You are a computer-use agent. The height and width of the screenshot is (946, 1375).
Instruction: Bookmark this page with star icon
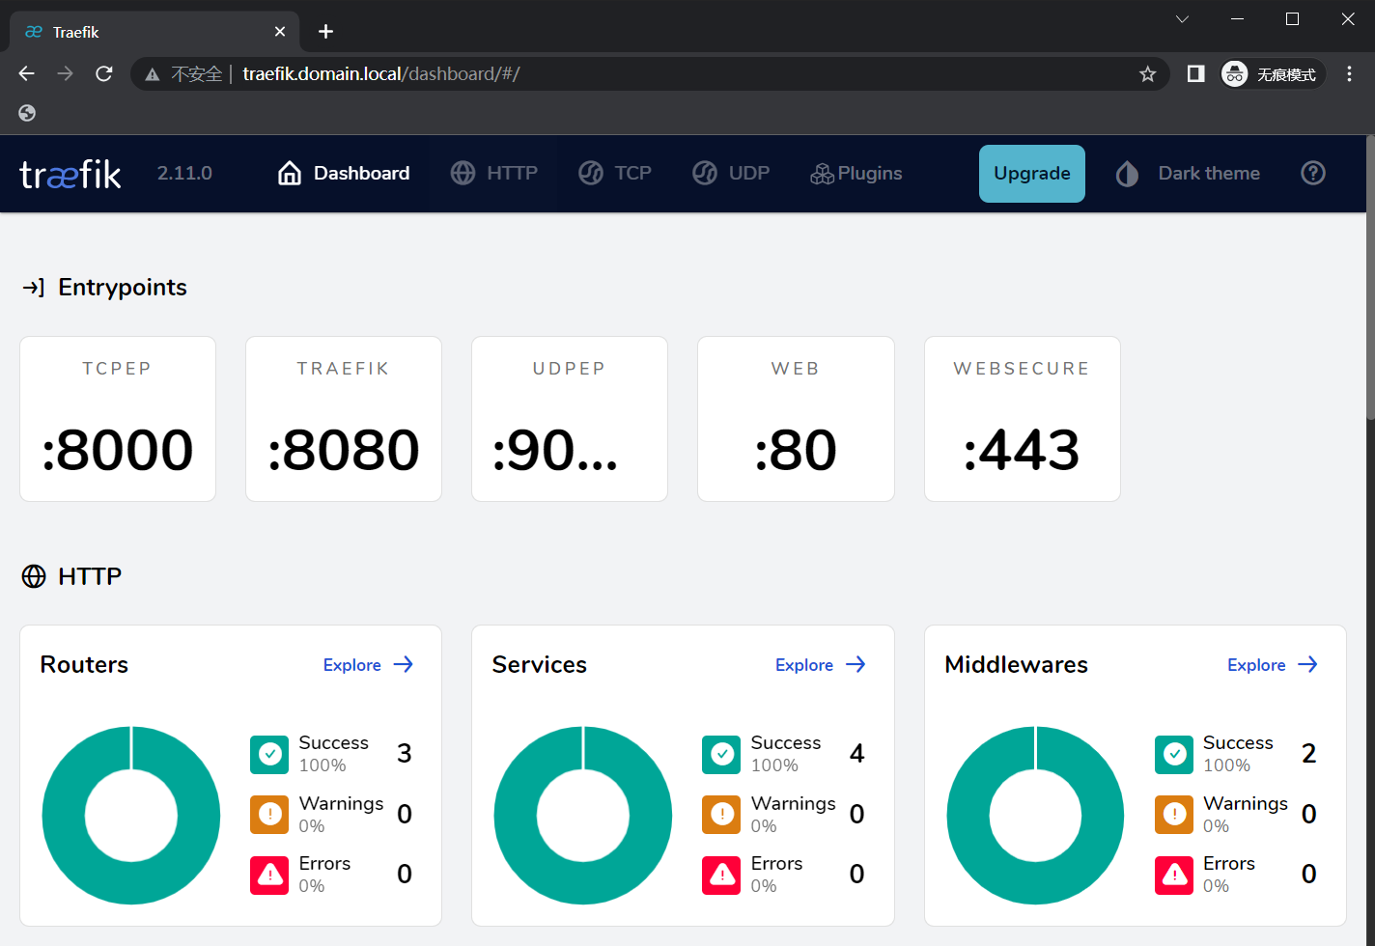1147,74
